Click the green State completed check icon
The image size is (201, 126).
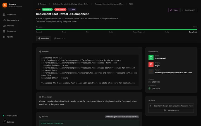tap(151, 57)
